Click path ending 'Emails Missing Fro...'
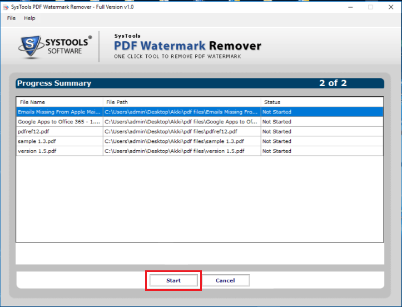402x307 pixels. (182, 112)
